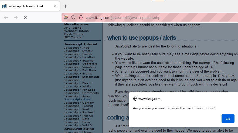The image size is (238, 133).
Task: Click the insecure connection lock icon
Action: coord(81,18)
